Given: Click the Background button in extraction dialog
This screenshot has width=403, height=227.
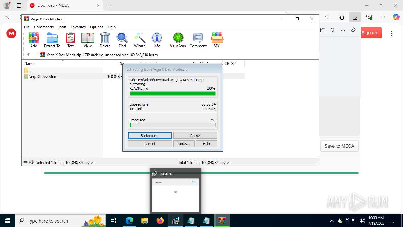Looking at the screenshot, I should click(150, 136).
